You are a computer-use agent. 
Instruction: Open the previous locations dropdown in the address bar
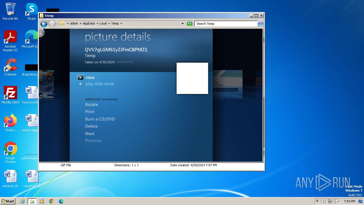point(183,24)
